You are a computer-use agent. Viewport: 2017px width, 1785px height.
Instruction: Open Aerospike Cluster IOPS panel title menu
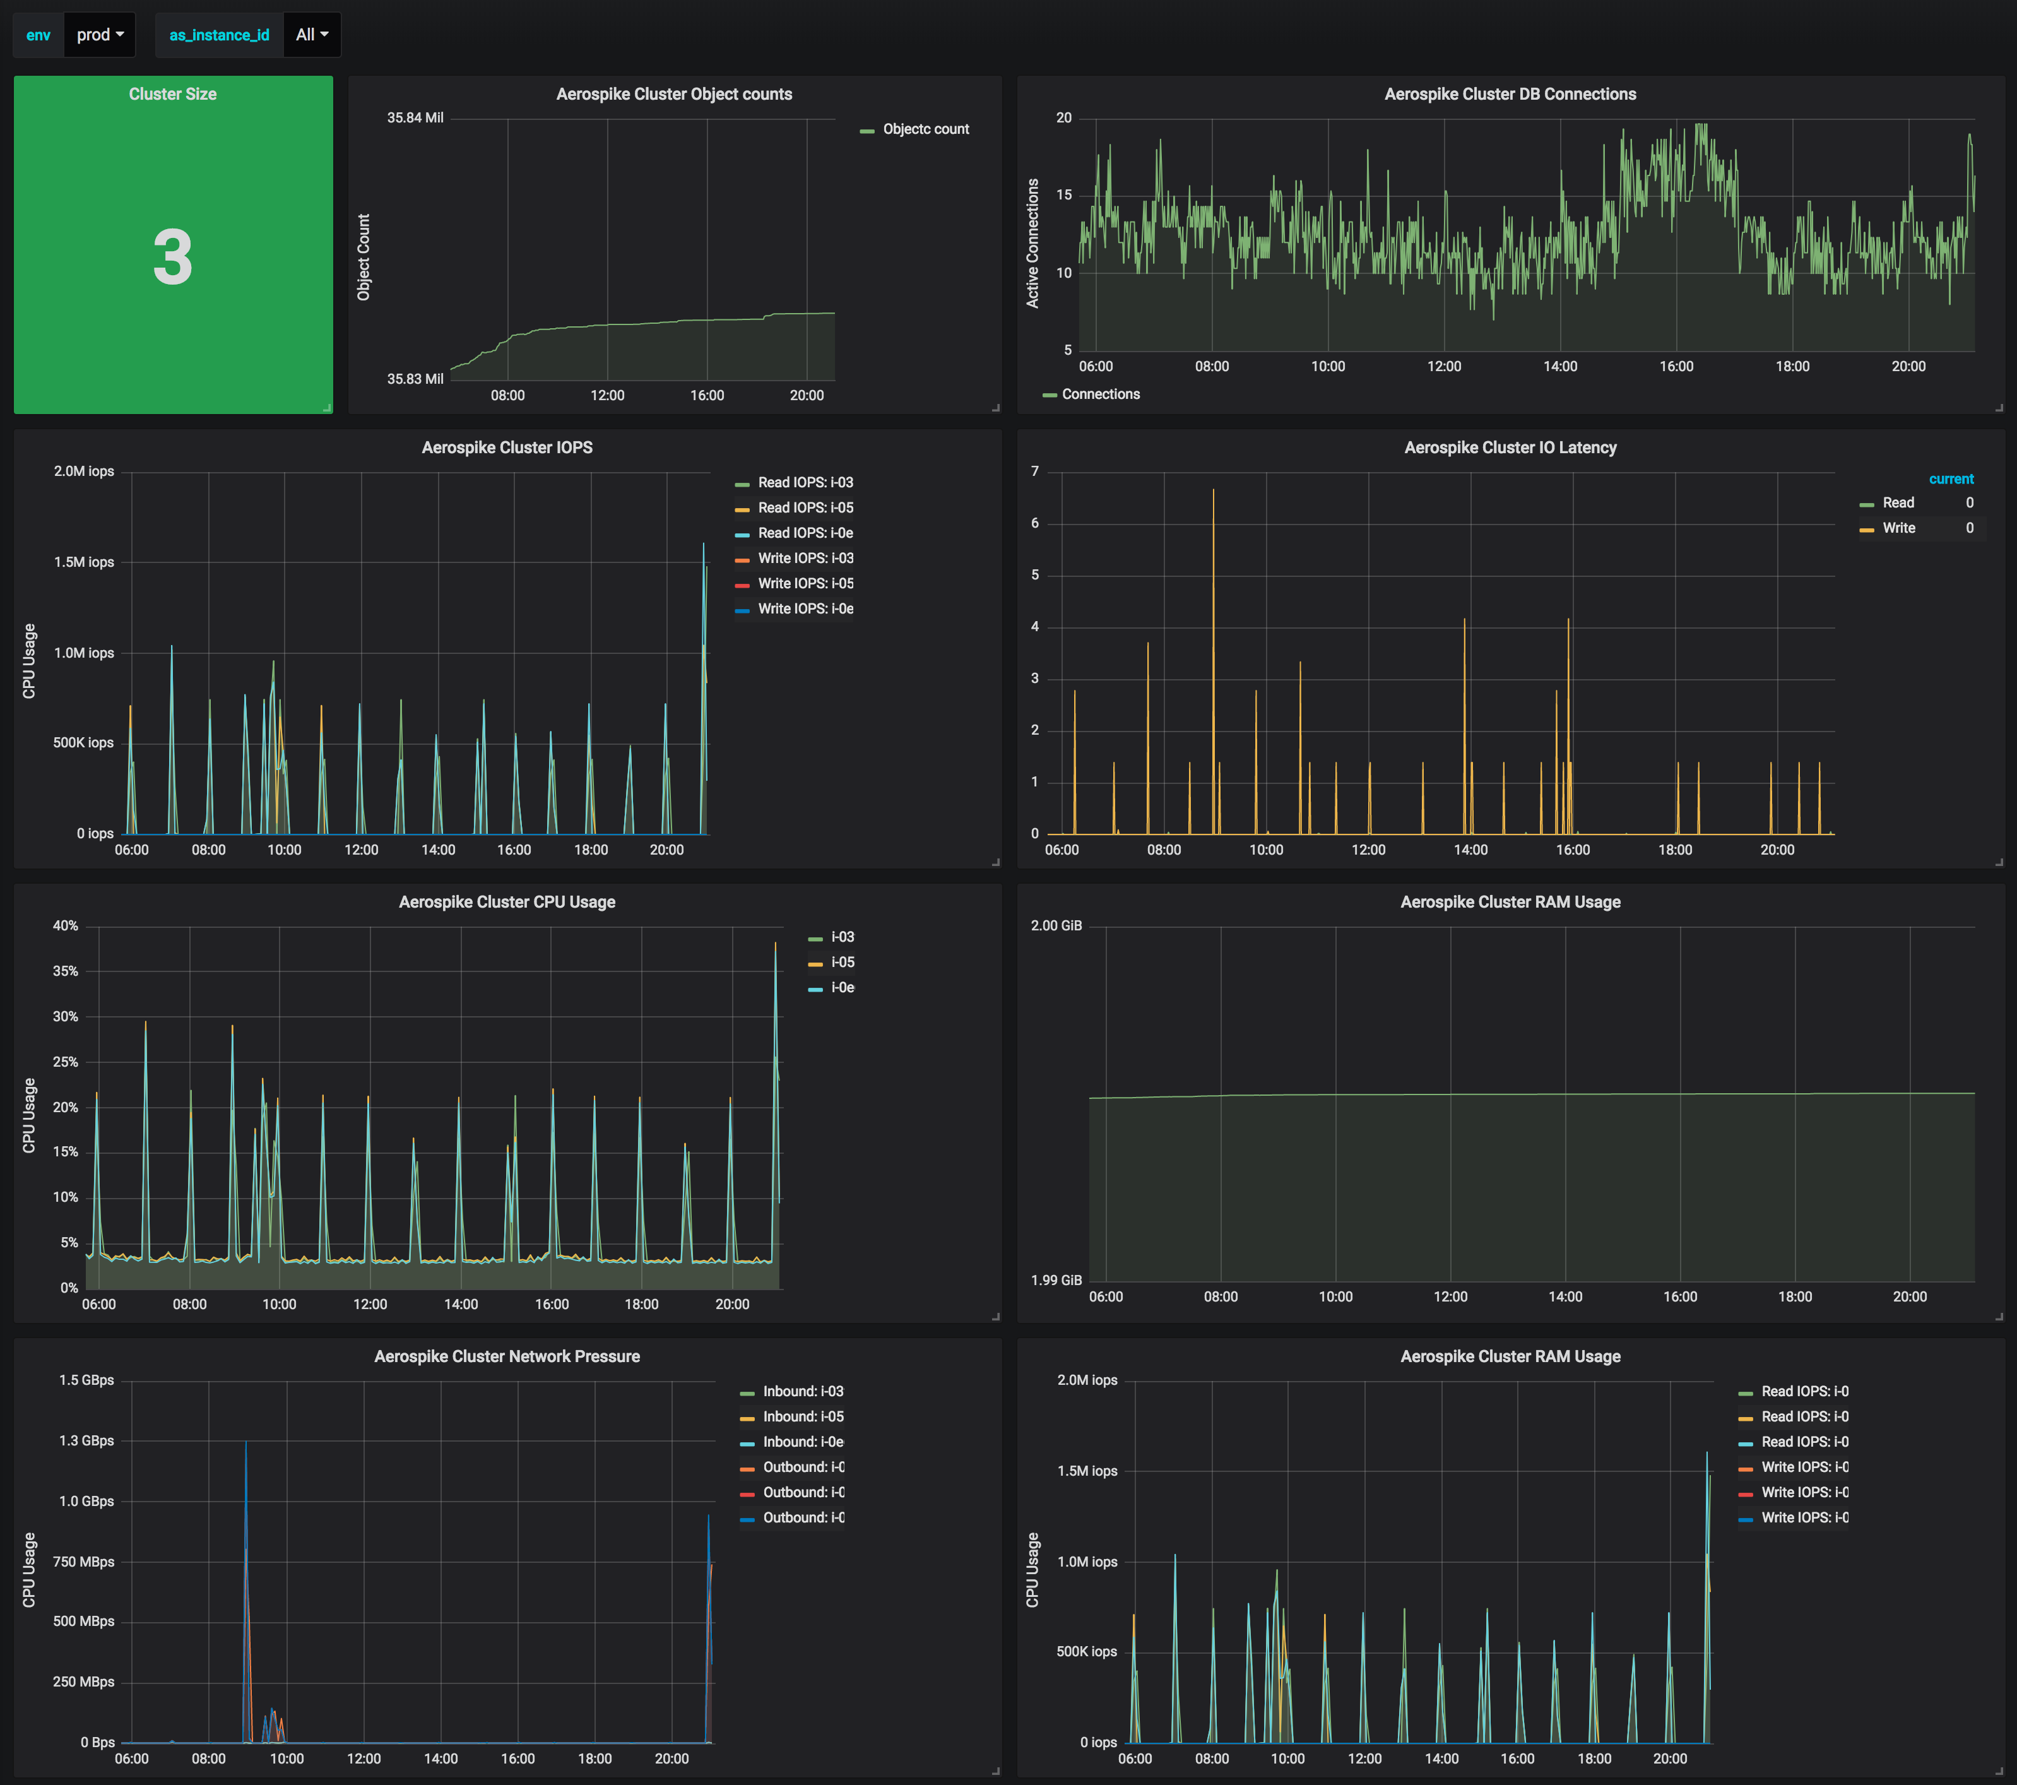(x=506, y=448)
